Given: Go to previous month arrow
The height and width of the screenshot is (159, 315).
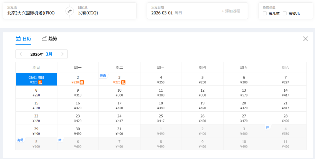Looking at the screenshot, I should 21,54.
